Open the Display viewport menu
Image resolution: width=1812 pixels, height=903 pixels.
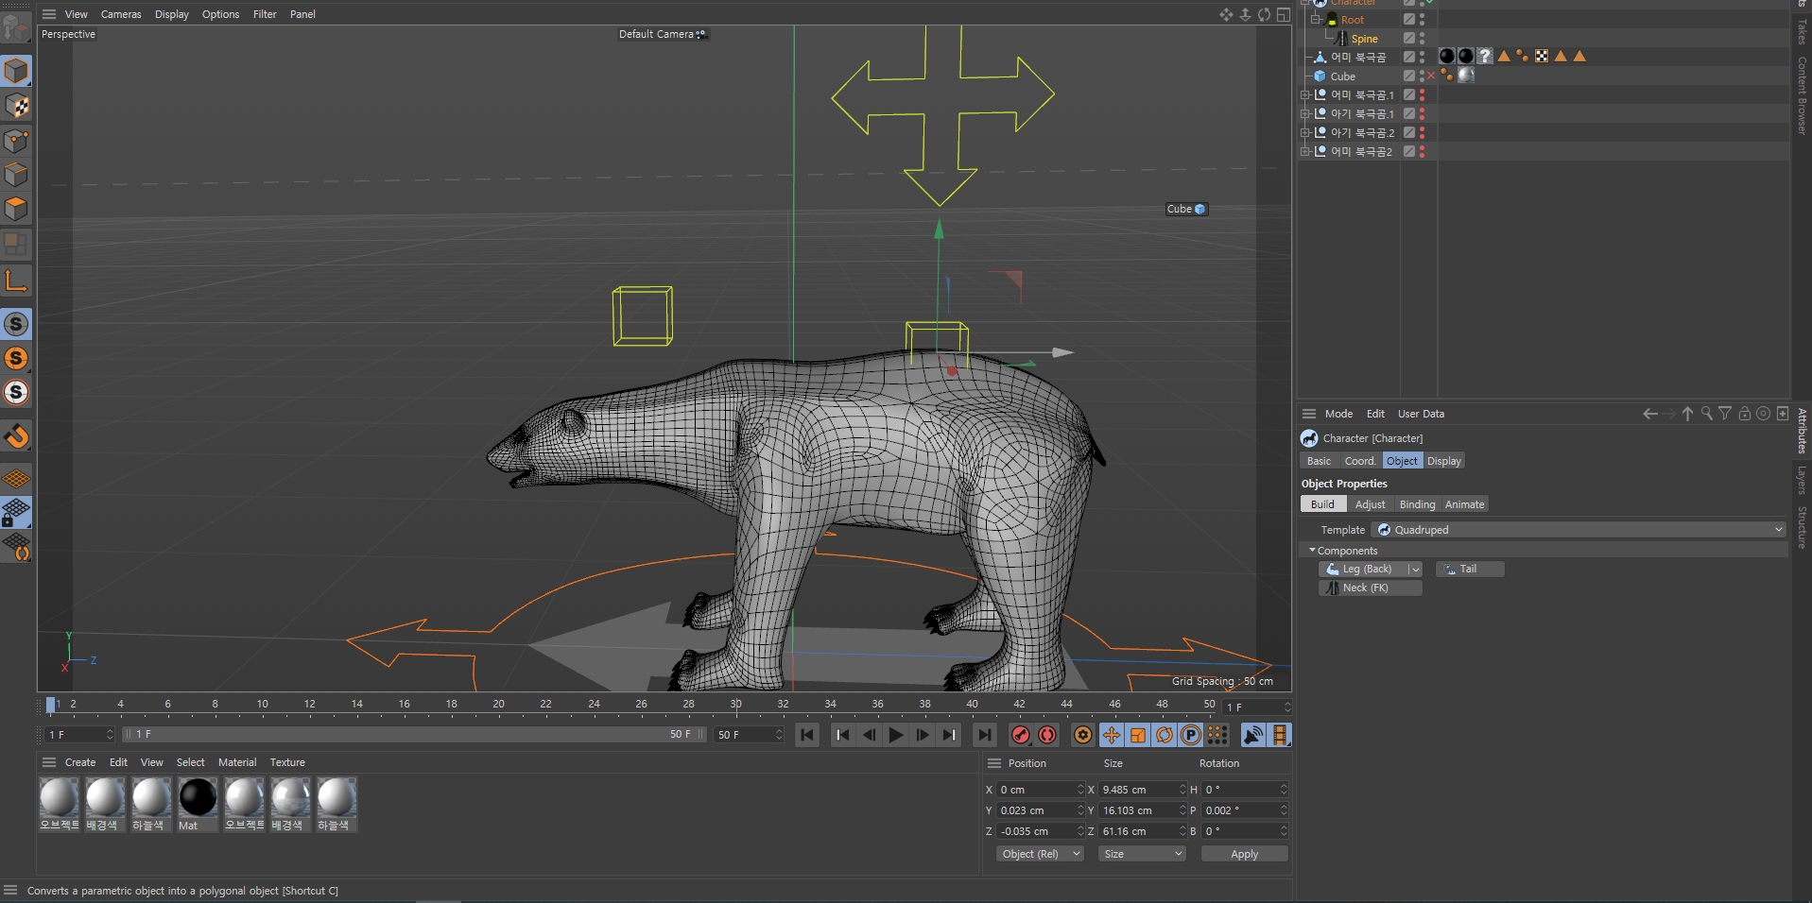[x=172, y=14]
